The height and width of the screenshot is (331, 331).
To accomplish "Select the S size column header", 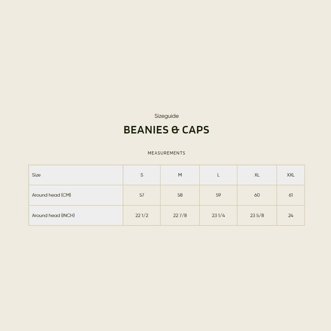I will (142, 175).
